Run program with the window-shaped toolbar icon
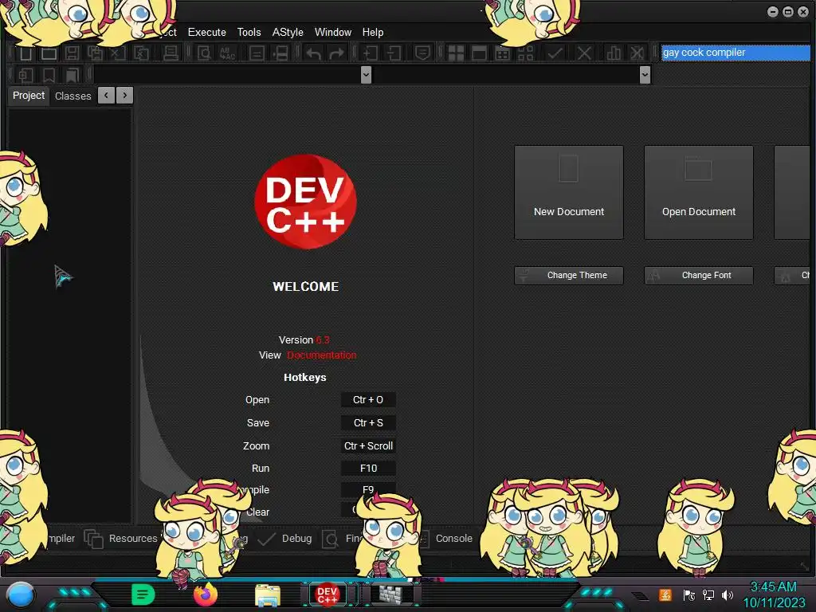This screenshot has height=612, width=816. tap(479, 53)
